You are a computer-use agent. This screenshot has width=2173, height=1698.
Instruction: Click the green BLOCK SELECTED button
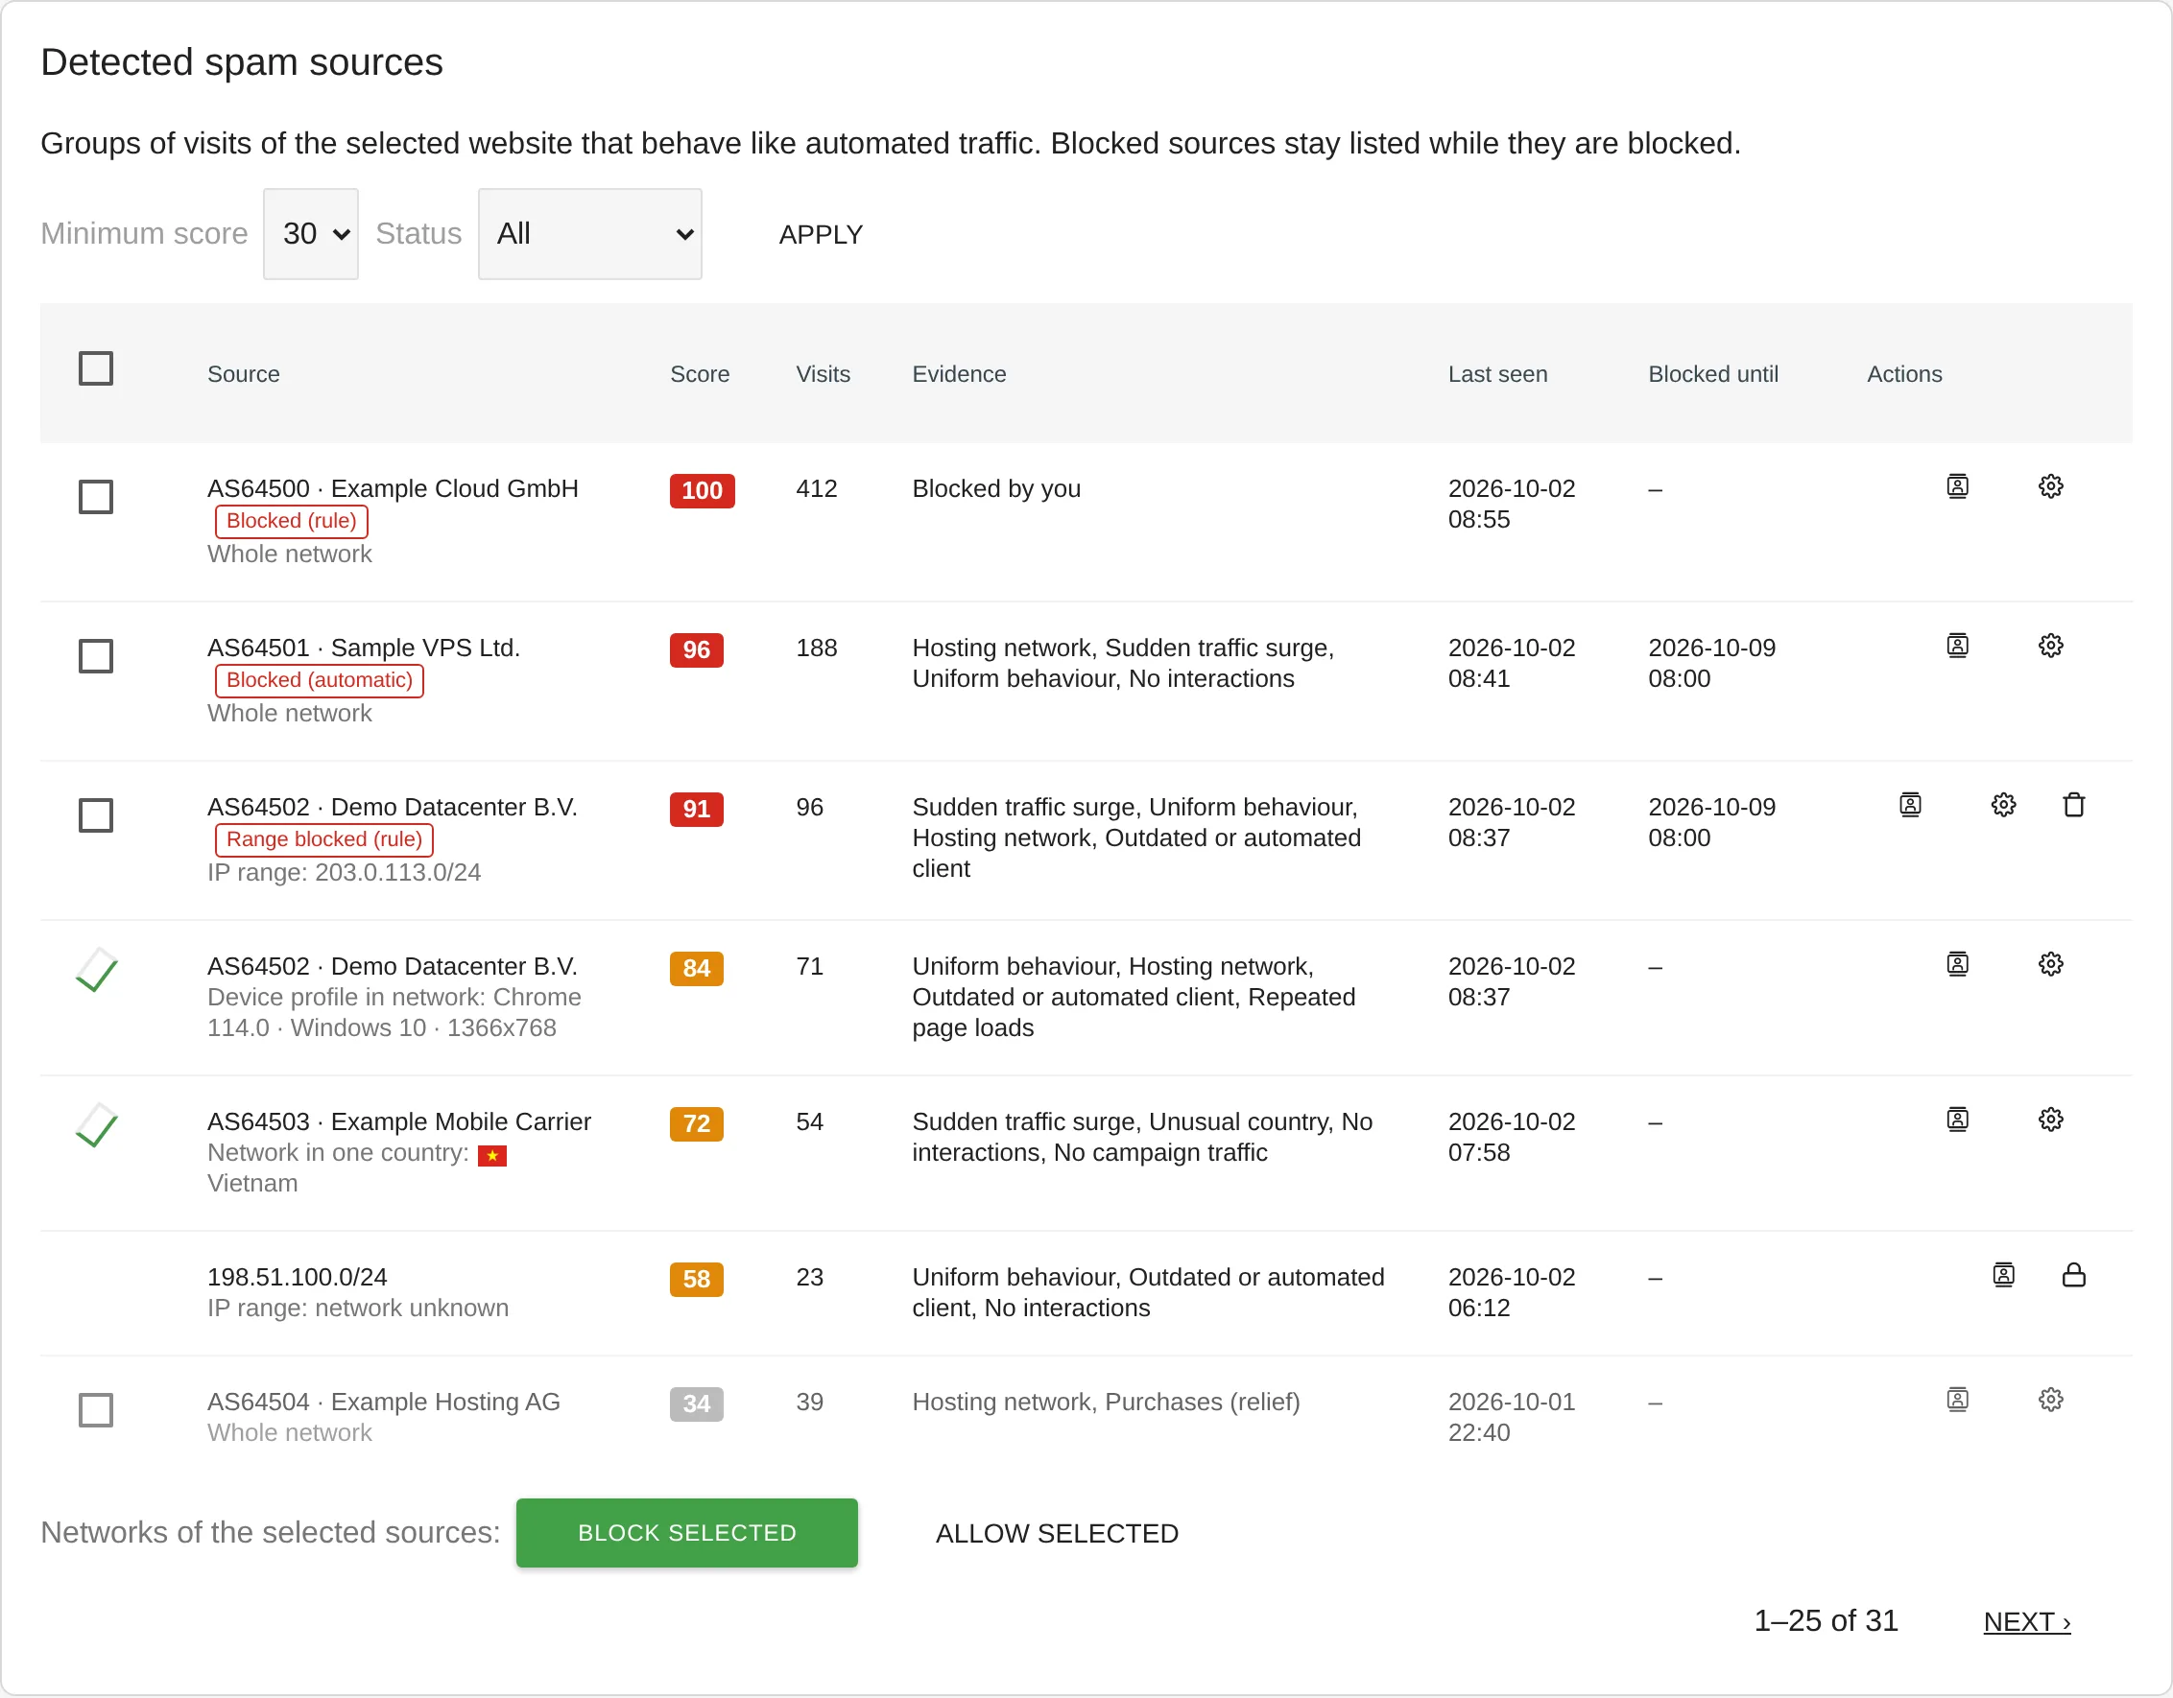tap(686, 1533)
